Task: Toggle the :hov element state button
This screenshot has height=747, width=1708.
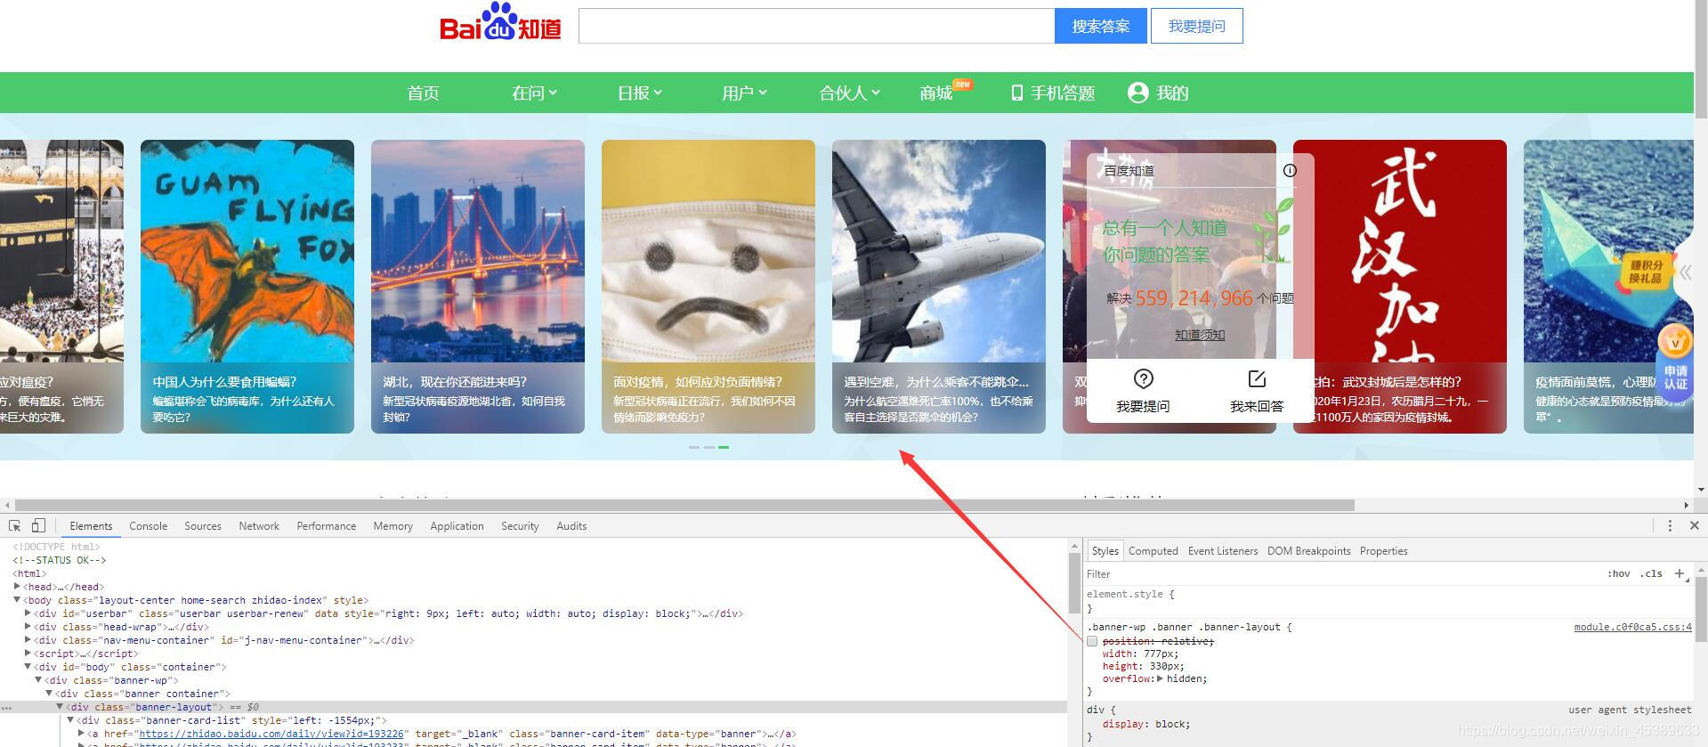Action: [x=1618, y=574]
